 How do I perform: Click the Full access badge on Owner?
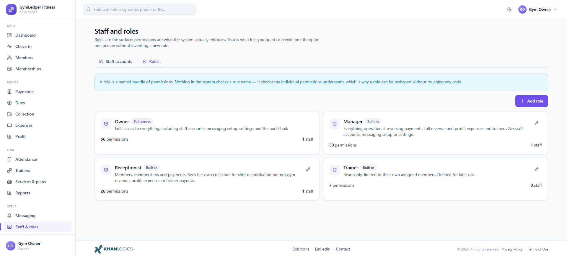click(142, 122)
